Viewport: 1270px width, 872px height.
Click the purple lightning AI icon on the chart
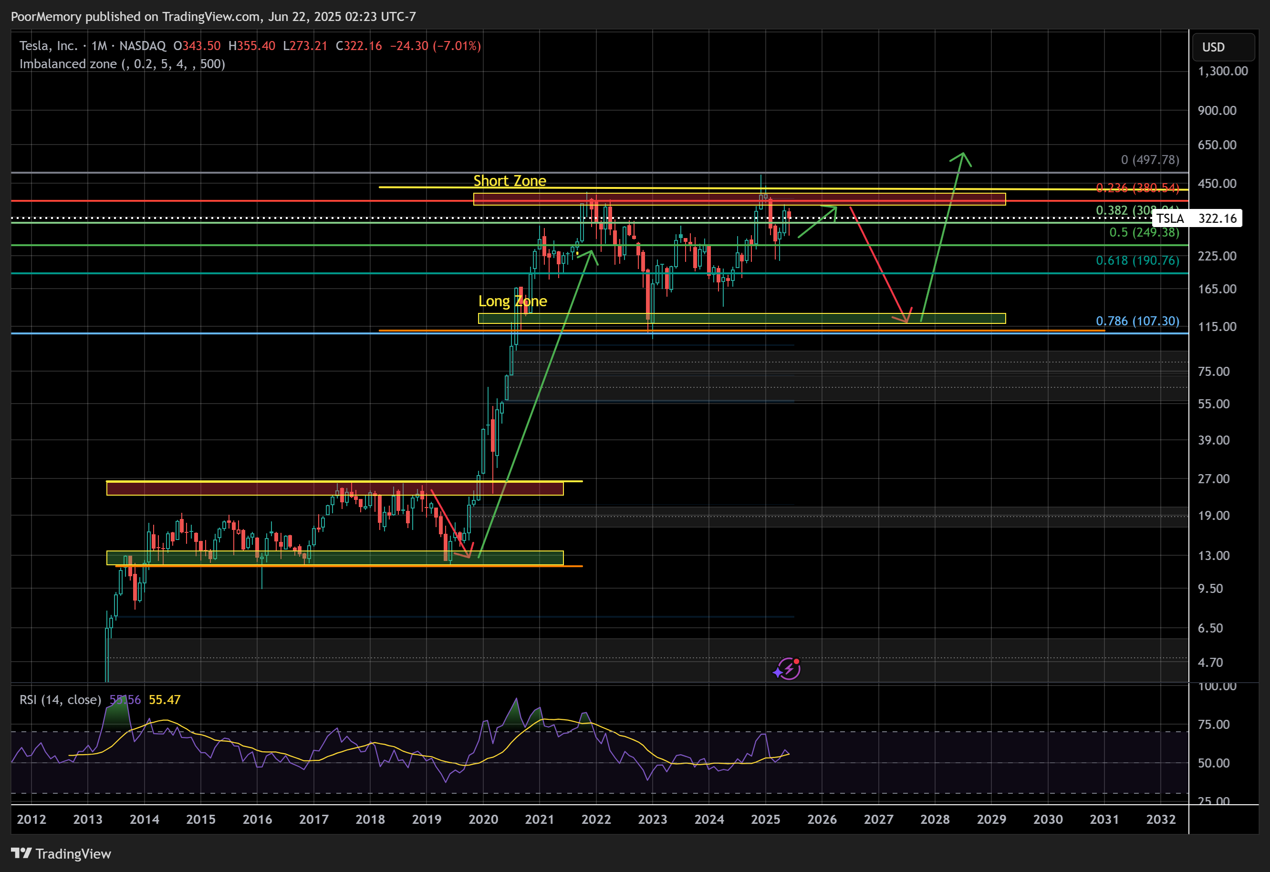788,669
